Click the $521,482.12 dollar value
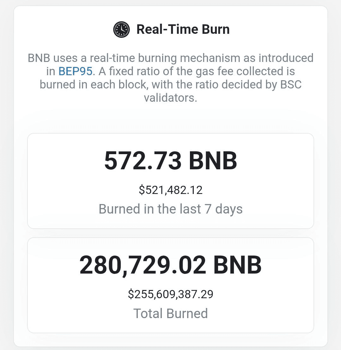The width and height of the screenshot is (341, 350). click(x=171, y=190)
